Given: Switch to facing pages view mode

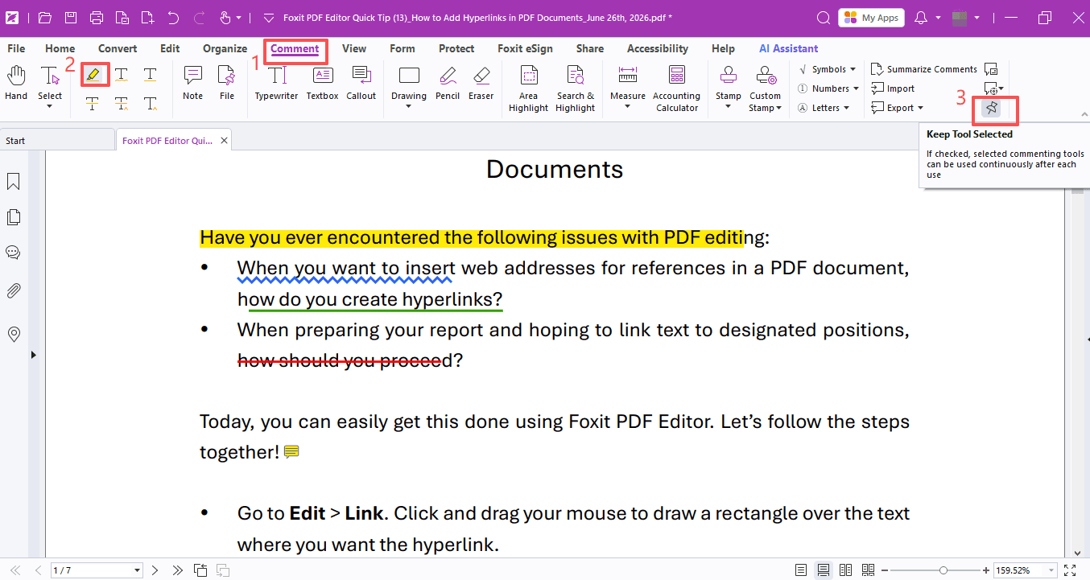Looking at the screenshot, I should coord(845,570).
